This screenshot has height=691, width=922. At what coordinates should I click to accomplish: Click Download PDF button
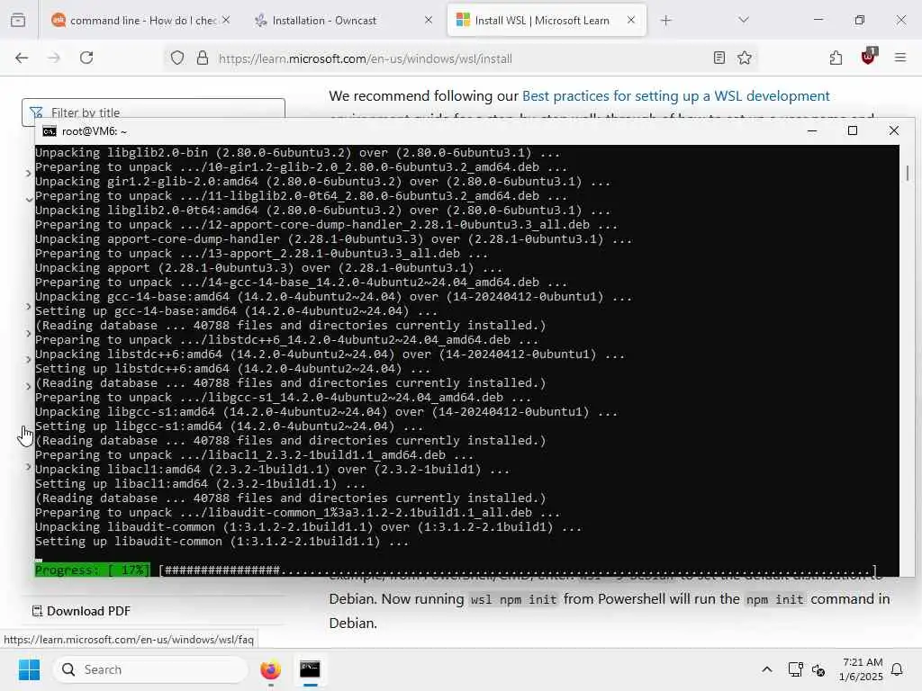coord(81,611)
